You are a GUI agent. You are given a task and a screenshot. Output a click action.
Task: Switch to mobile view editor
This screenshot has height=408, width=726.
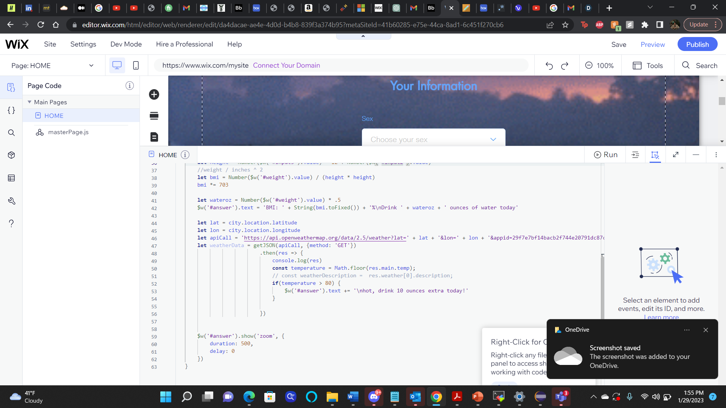click(136, 65)
